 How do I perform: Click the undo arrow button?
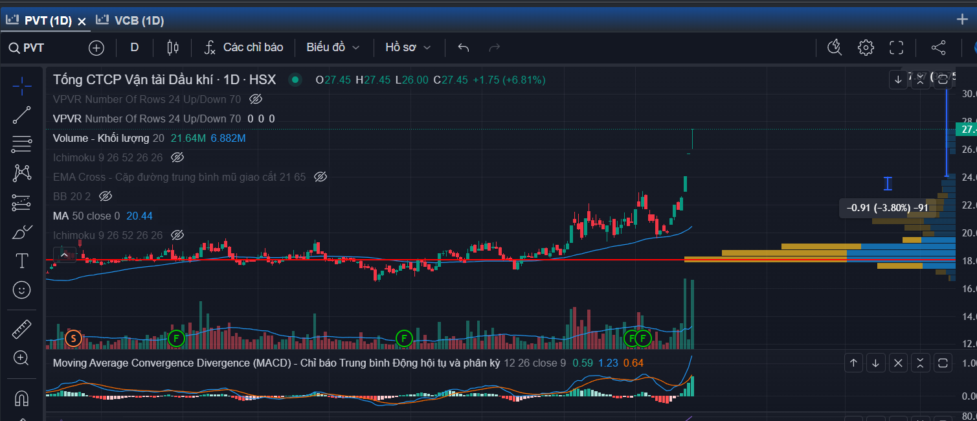pyautogui.click(x=463, y=47)
